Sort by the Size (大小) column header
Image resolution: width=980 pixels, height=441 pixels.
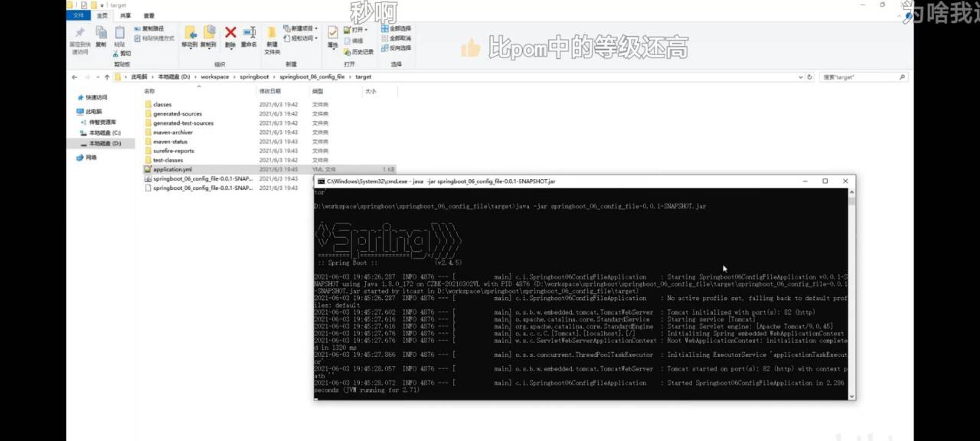coord(371,91)
